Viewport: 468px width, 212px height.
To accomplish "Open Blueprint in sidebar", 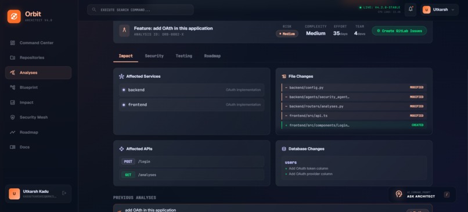I will click(38, 88).
